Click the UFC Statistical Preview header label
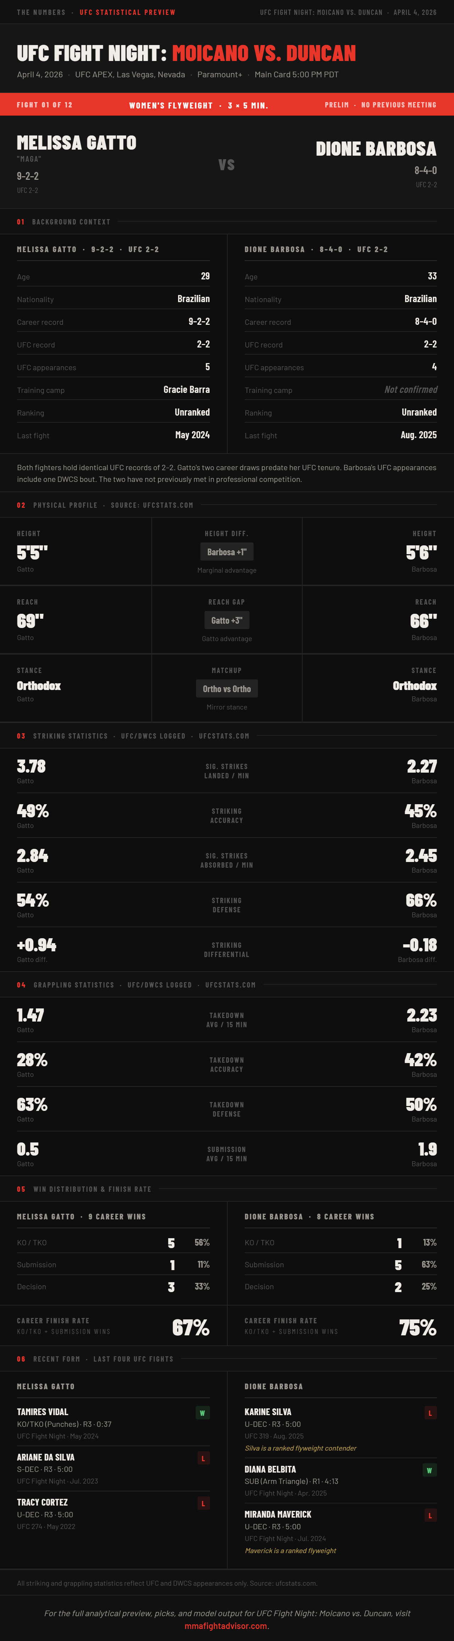 128,12
